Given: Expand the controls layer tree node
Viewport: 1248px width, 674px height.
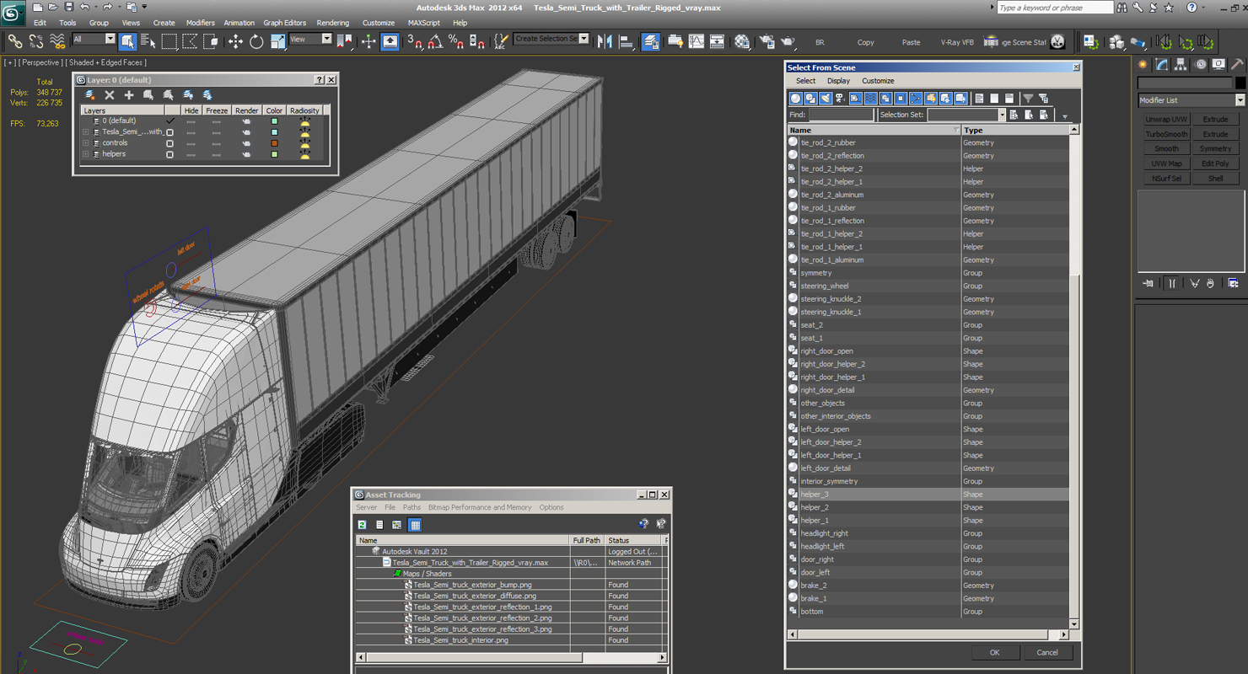Looking at the screenshot, I should pos(85,143).
